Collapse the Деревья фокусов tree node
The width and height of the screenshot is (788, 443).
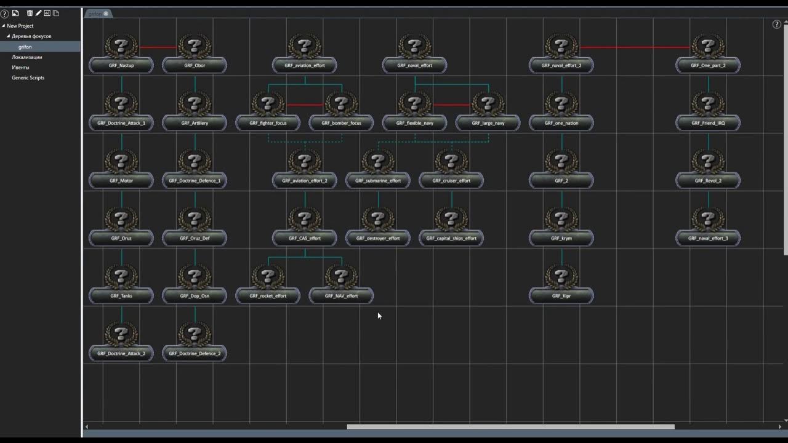pyautogui.click(x=8, y=36)
